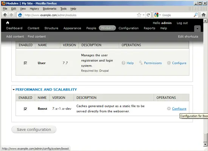Open the search engine selector dropdown

(x=160, y=15)
